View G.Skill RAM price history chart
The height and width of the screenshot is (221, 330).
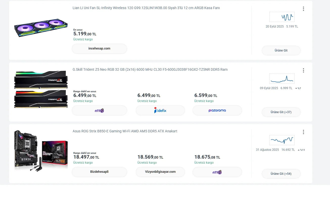pyautogui.click(x=282, y=79)
